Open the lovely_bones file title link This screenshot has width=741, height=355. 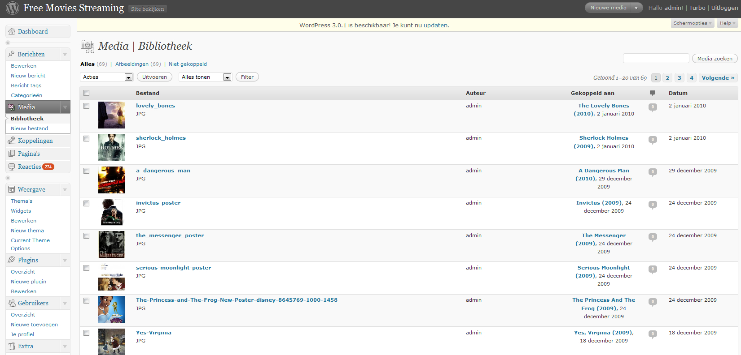click(x=155, y=106)
